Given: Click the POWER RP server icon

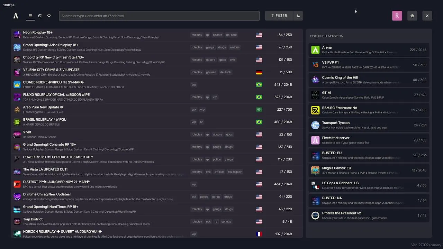Looking at the screenshot, I should [17, 159].
